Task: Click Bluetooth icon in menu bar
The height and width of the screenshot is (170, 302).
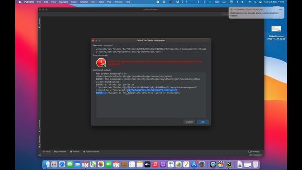Action: [237, 2]
